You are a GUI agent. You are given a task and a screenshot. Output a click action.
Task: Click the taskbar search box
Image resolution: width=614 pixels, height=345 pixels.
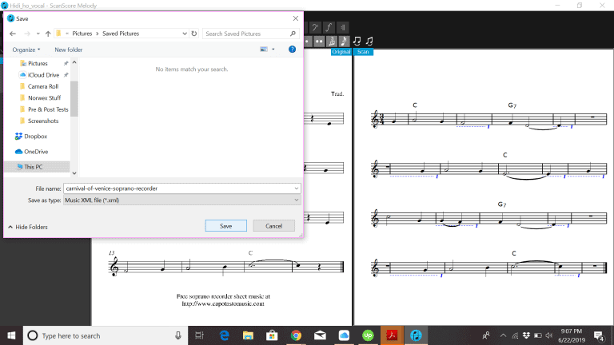[106, 335]
